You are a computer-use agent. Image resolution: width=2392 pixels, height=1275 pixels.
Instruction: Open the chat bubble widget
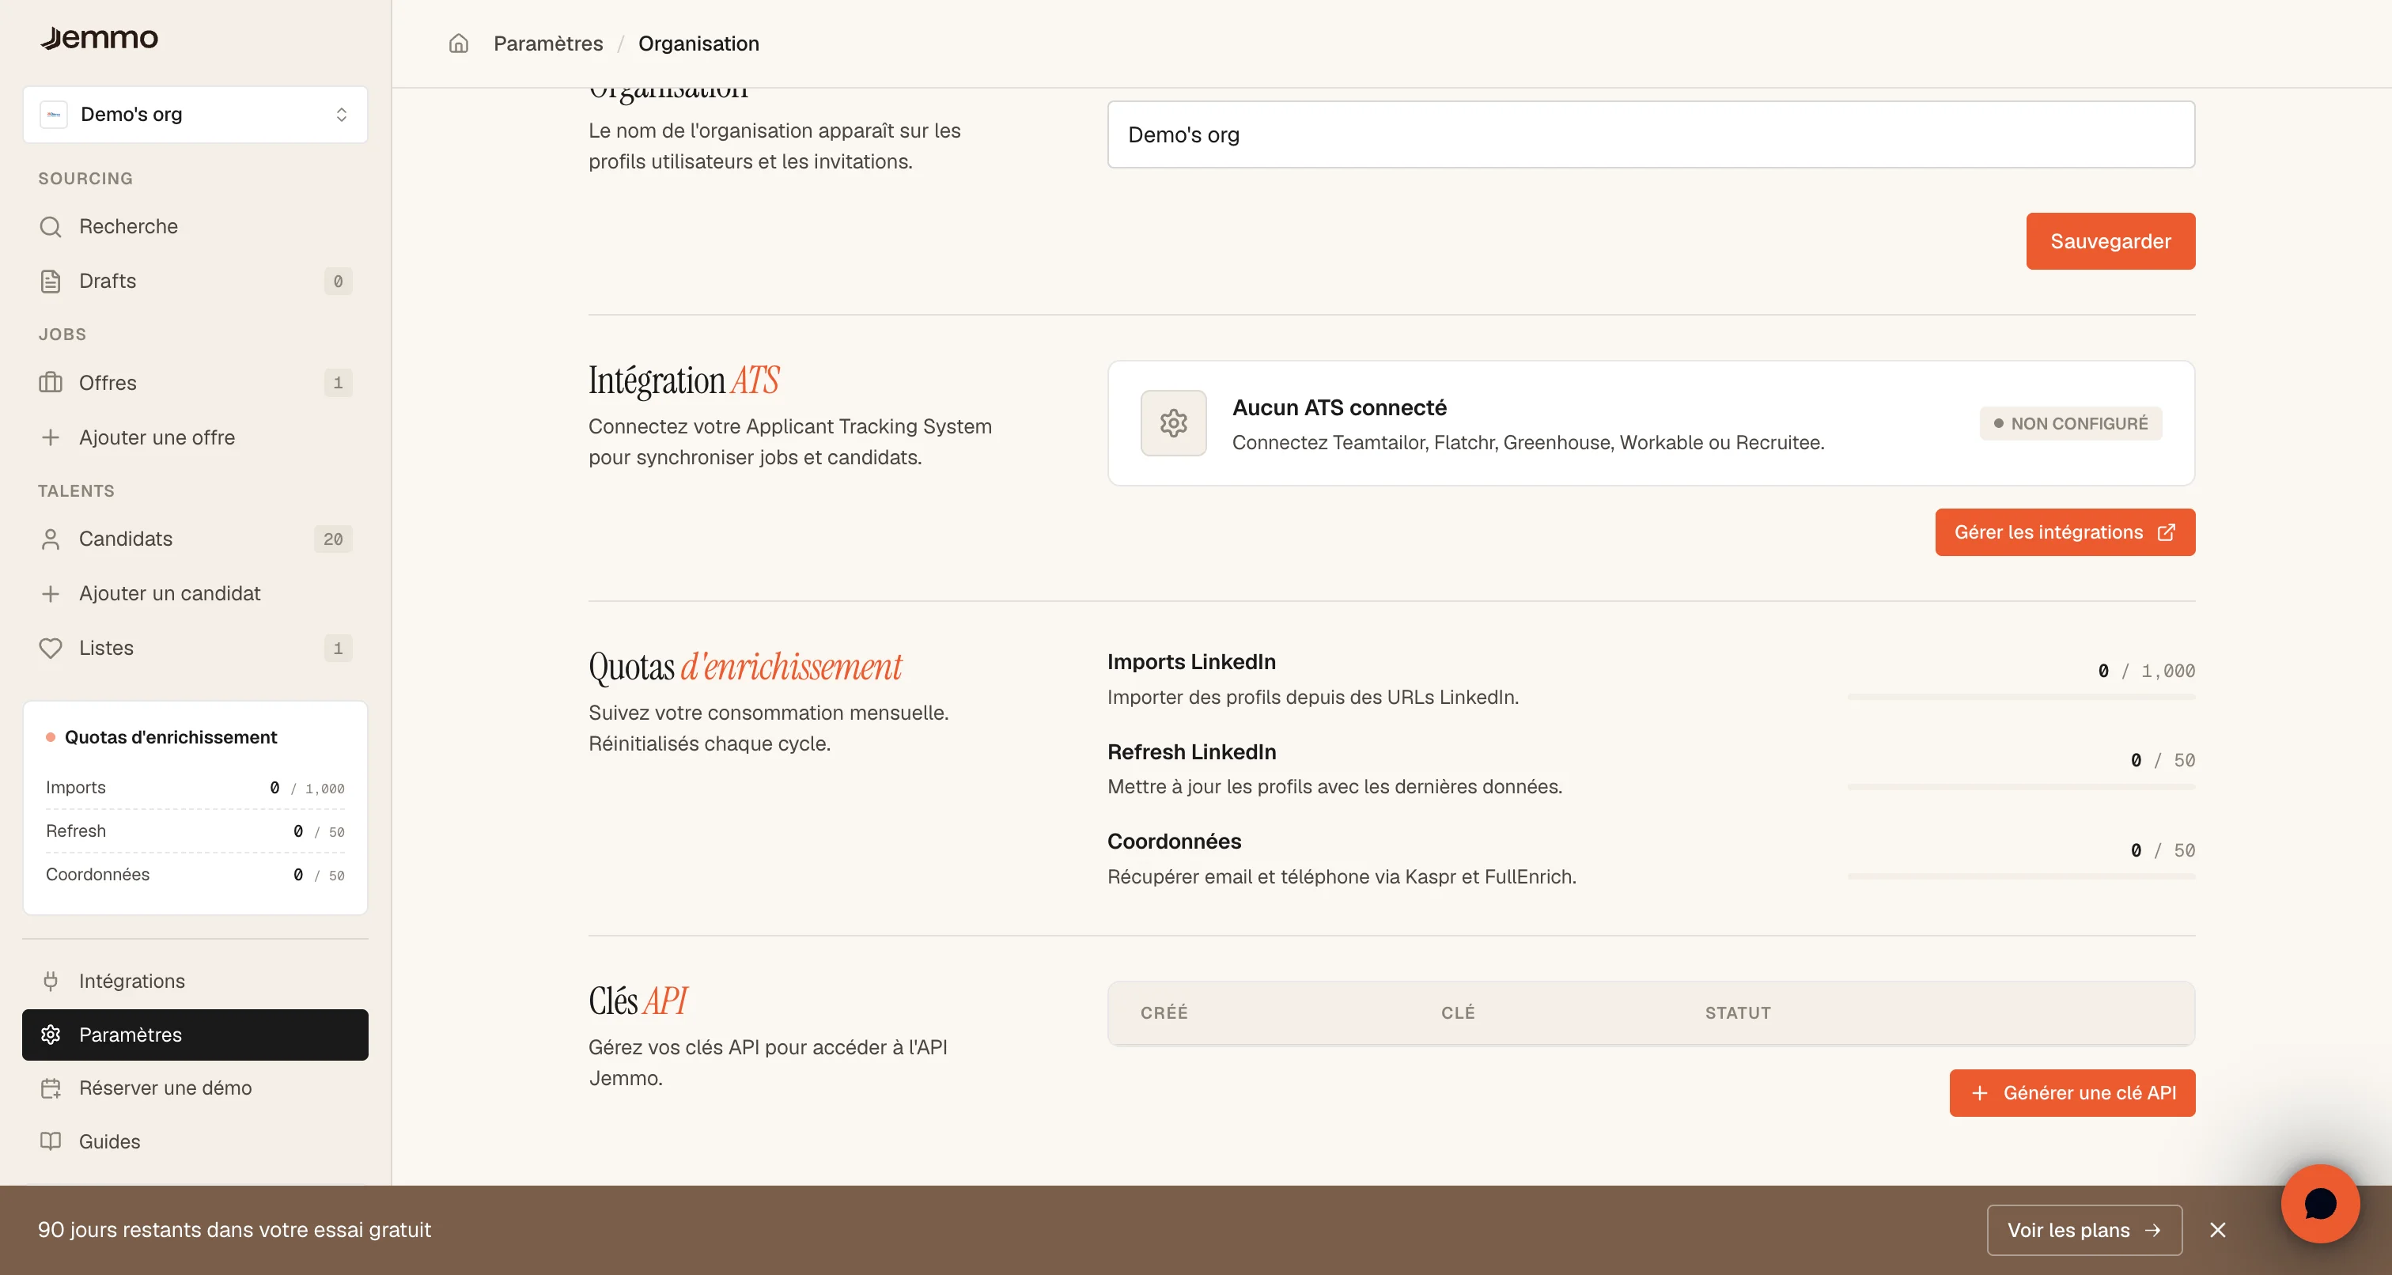pos(2319,1204)
